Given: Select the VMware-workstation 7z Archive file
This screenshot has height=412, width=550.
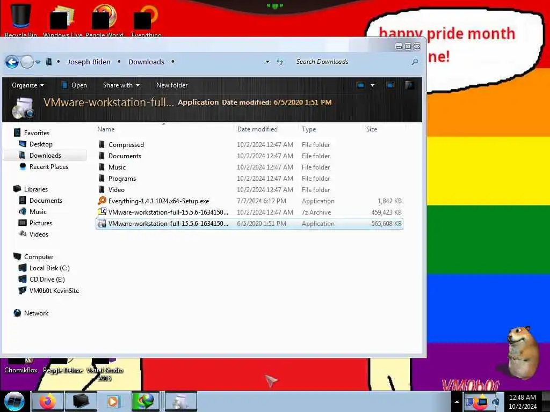Looking at the screenshot, I should pos(249,212).
